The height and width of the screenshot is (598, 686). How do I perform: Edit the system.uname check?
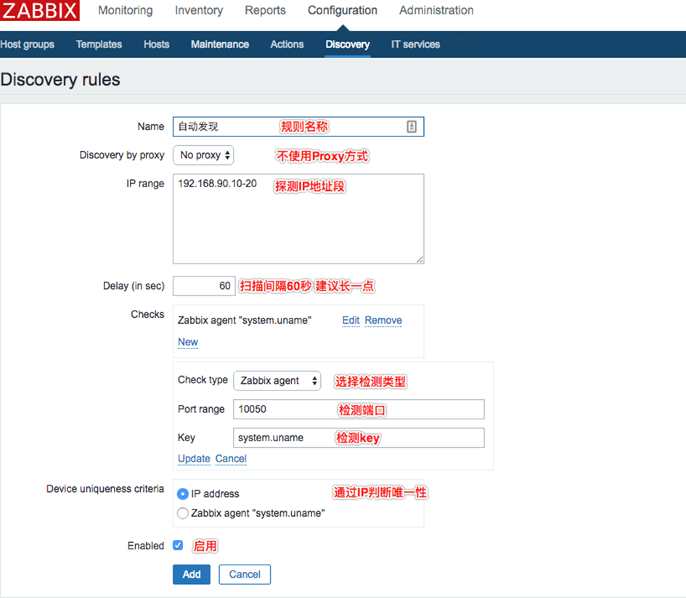tap(351, 320)
